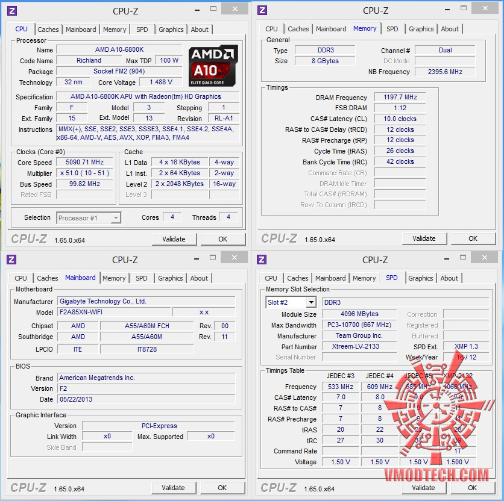Click OK in the Memory window

point(473,238)
